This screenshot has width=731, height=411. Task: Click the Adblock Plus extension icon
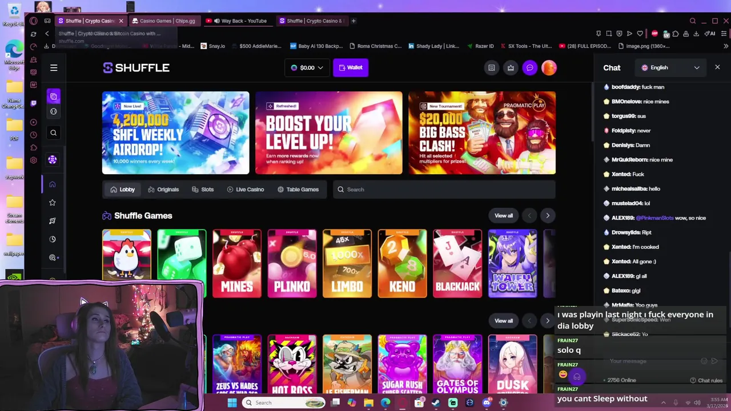pyautogui.click(x=655, y=34)
